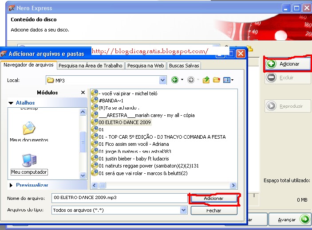This screenshot has width=312, height=230.
Task: Click the music icon beside #BANDA~1
Action: click(95, 100)
